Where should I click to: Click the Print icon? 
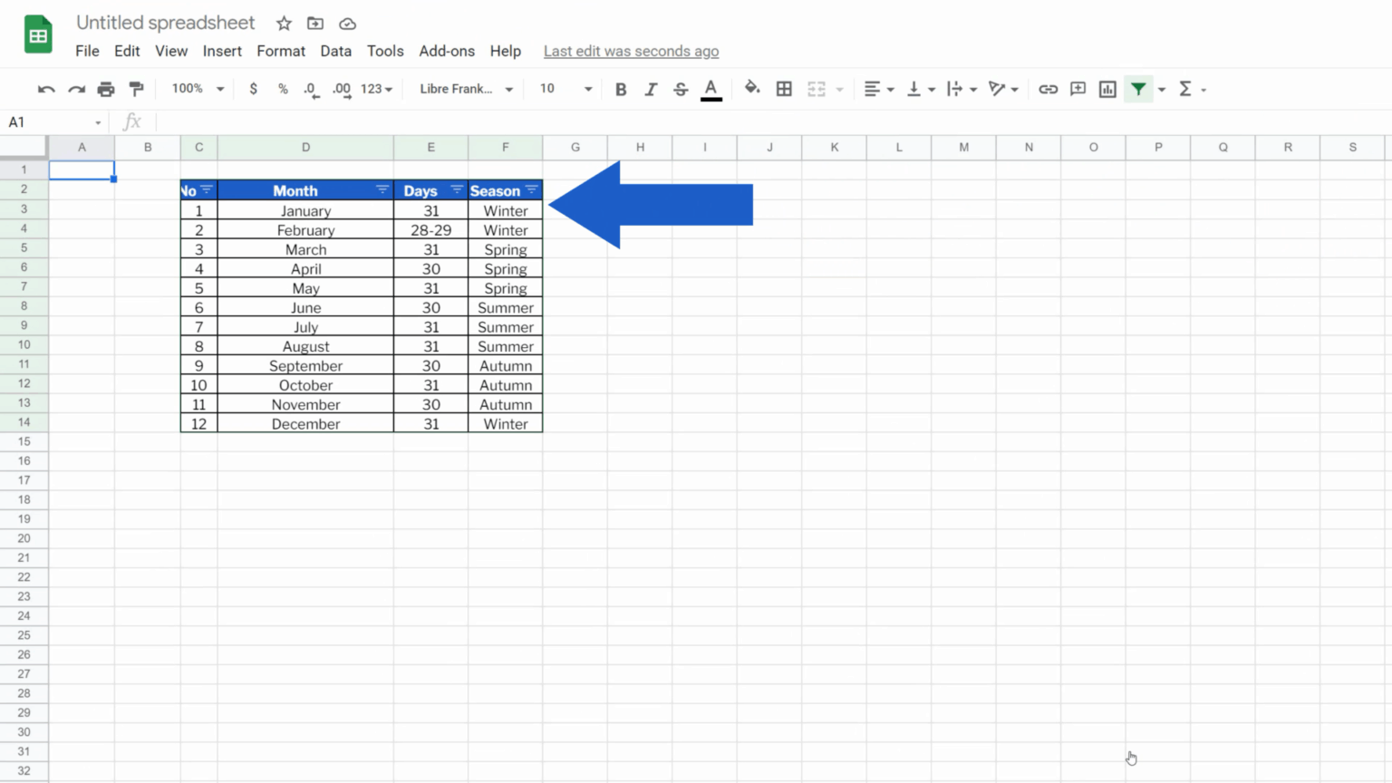(x=106, y=89)
